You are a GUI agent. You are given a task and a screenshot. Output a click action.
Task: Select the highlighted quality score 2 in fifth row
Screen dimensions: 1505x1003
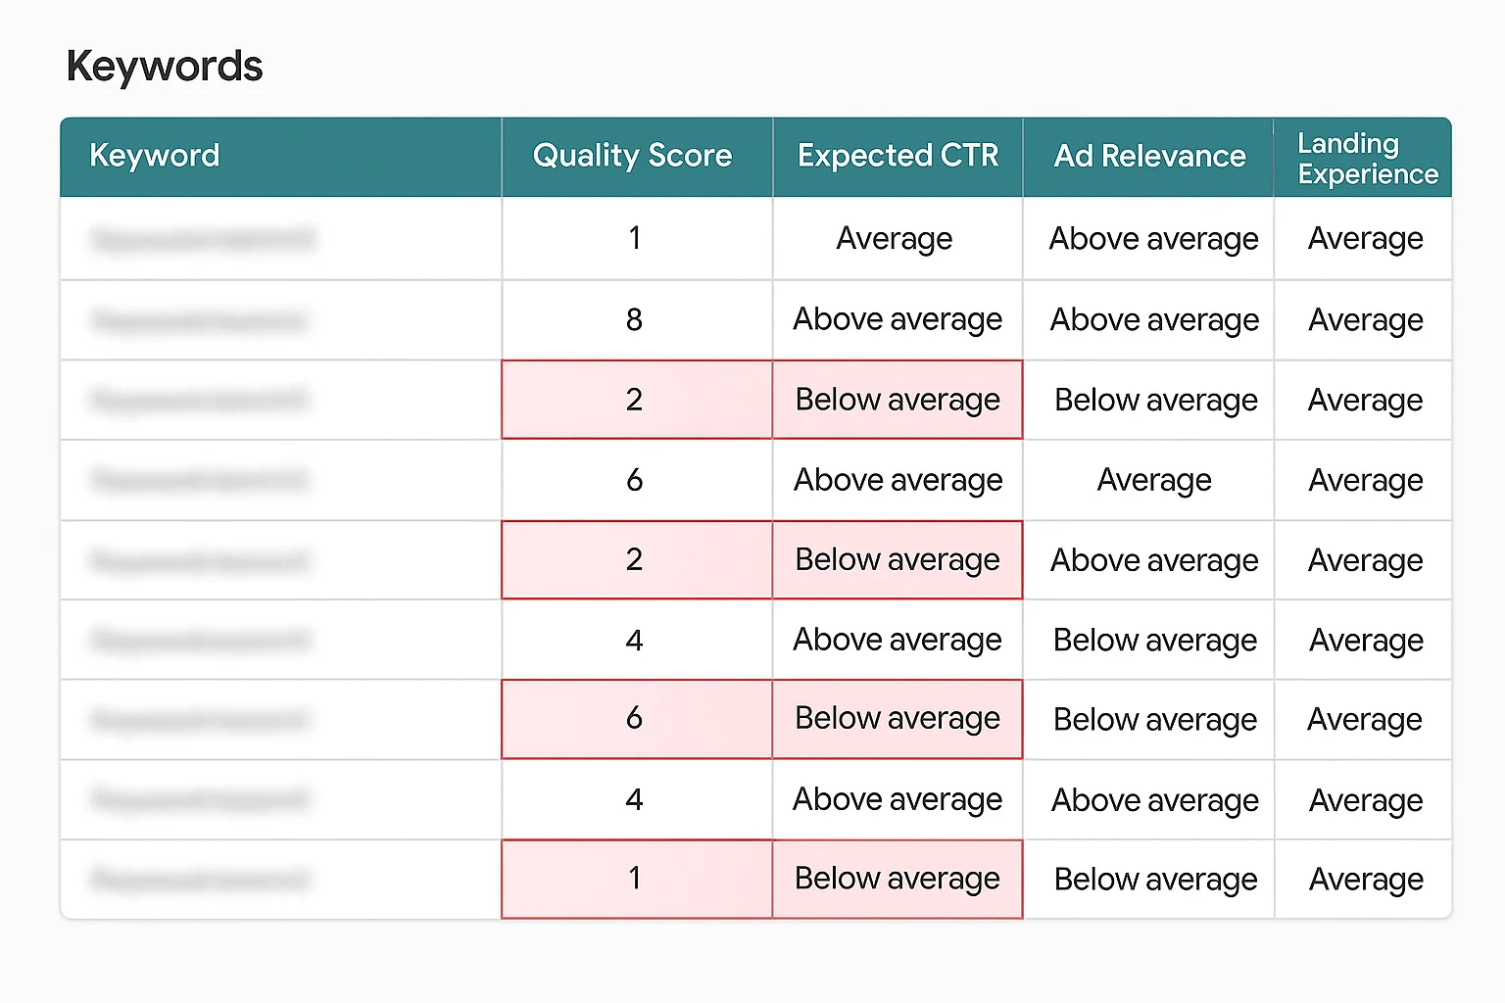(x=635, y=559)
